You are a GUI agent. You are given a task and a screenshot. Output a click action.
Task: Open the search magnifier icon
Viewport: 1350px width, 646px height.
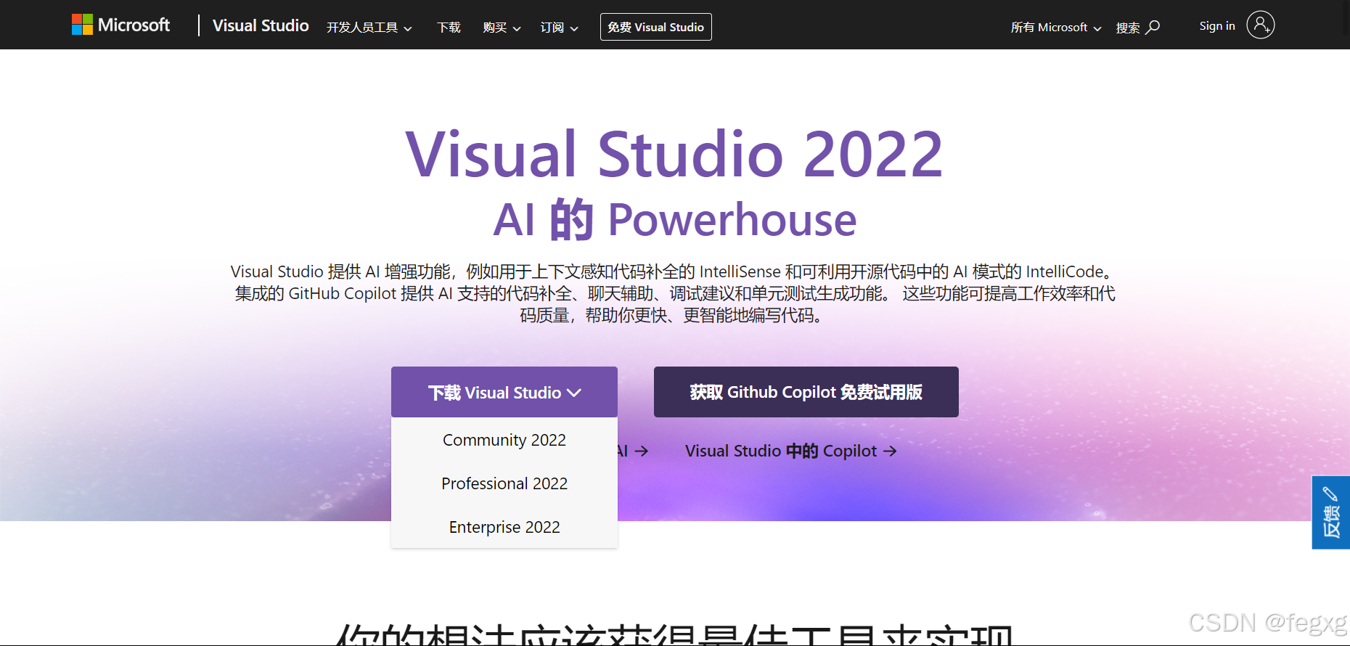click(x=1153, y=27)
